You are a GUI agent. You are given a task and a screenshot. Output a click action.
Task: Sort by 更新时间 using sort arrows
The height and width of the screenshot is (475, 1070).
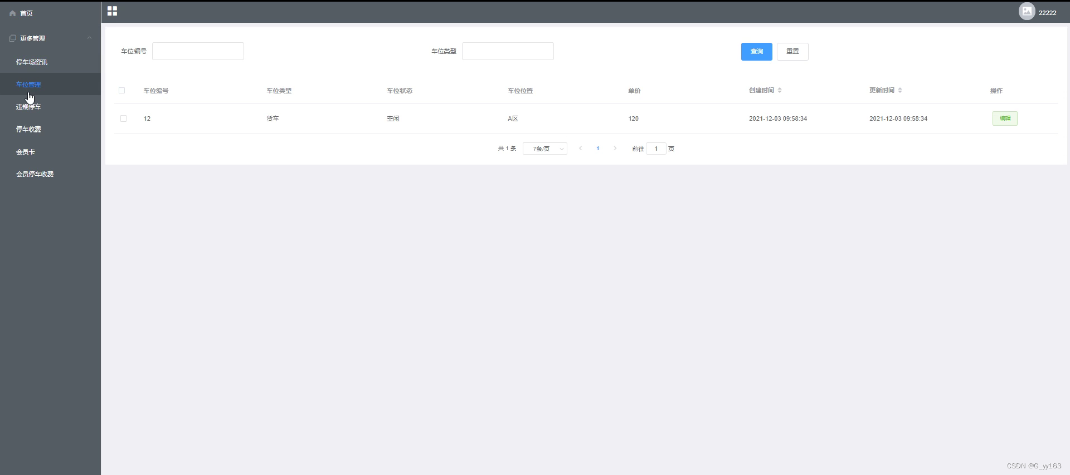[900, 90]
